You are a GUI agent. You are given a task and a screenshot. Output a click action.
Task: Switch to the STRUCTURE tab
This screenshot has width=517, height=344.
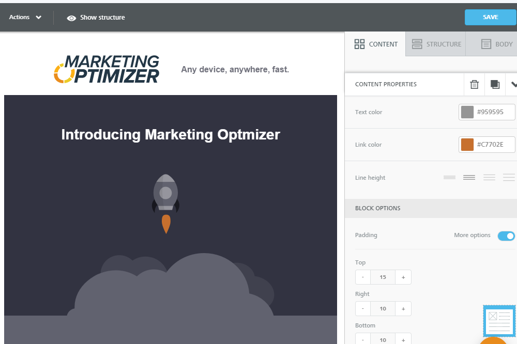[x=436, y=44]
